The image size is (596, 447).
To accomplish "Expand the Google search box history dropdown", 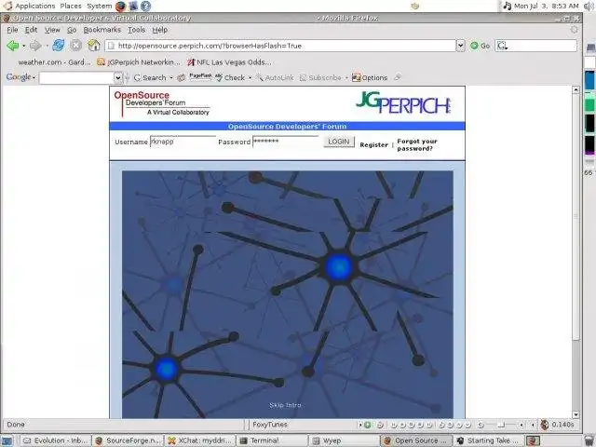I will click(118, 78).
